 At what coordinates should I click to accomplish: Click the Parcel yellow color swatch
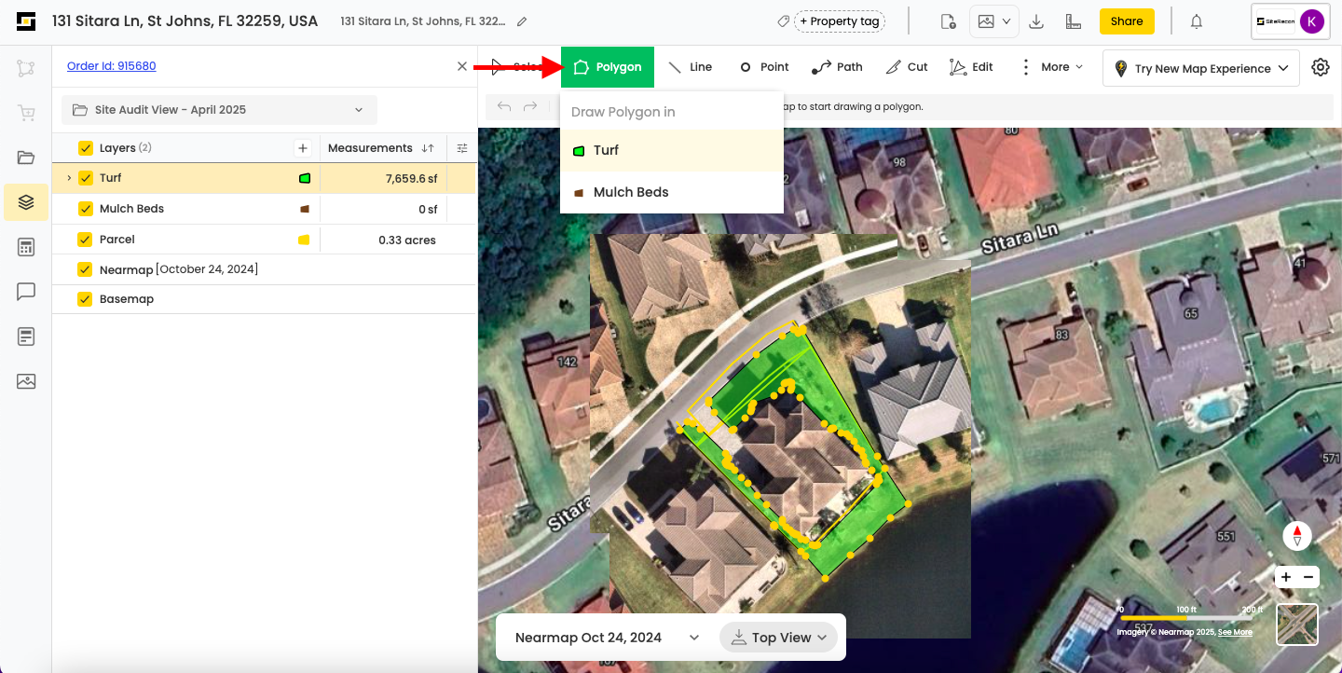[x=304, y=240]
